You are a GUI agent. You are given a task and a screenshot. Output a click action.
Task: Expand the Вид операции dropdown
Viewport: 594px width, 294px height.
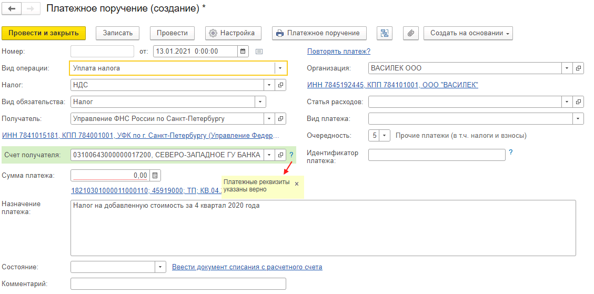[279, 68]
